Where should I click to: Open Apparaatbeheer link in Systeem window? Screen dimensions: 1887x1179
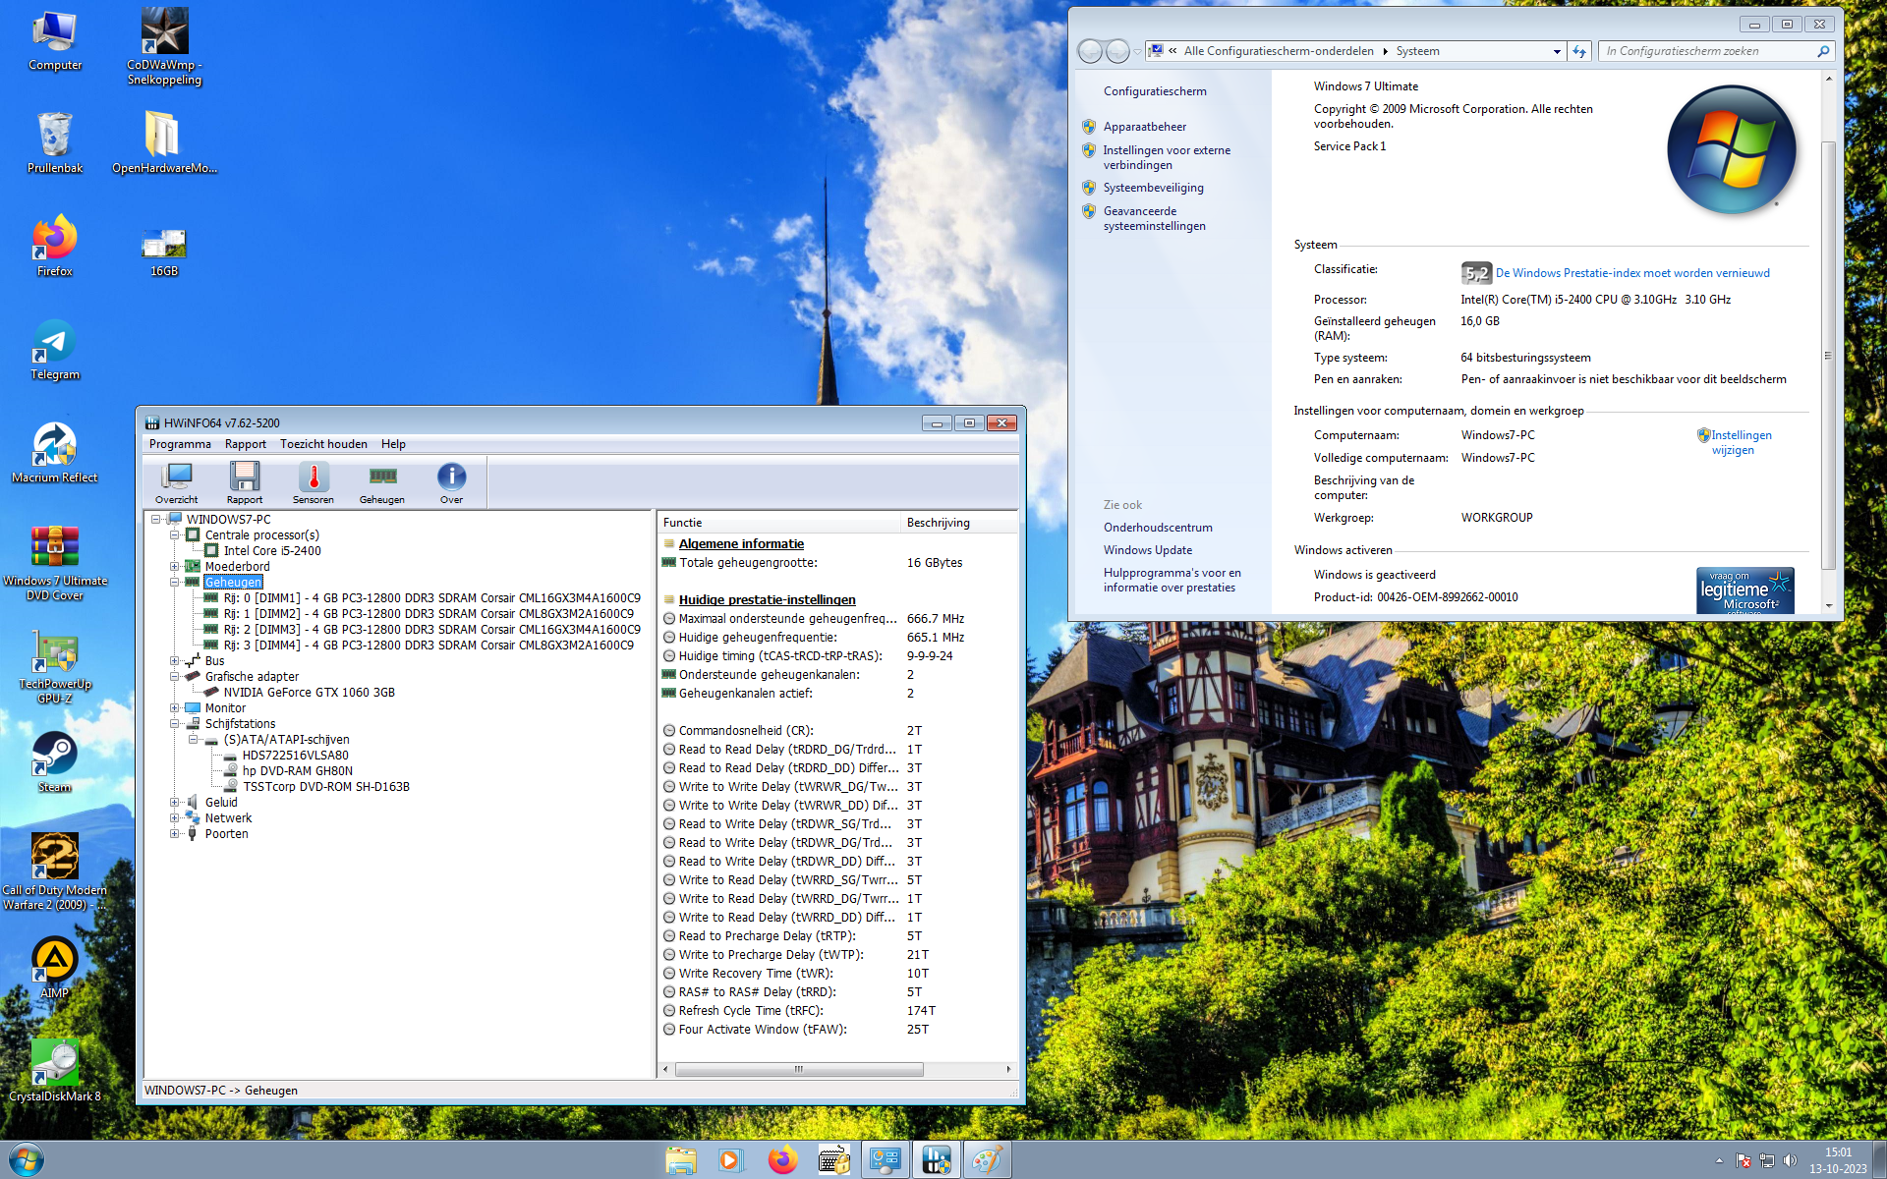(1144, 127)
